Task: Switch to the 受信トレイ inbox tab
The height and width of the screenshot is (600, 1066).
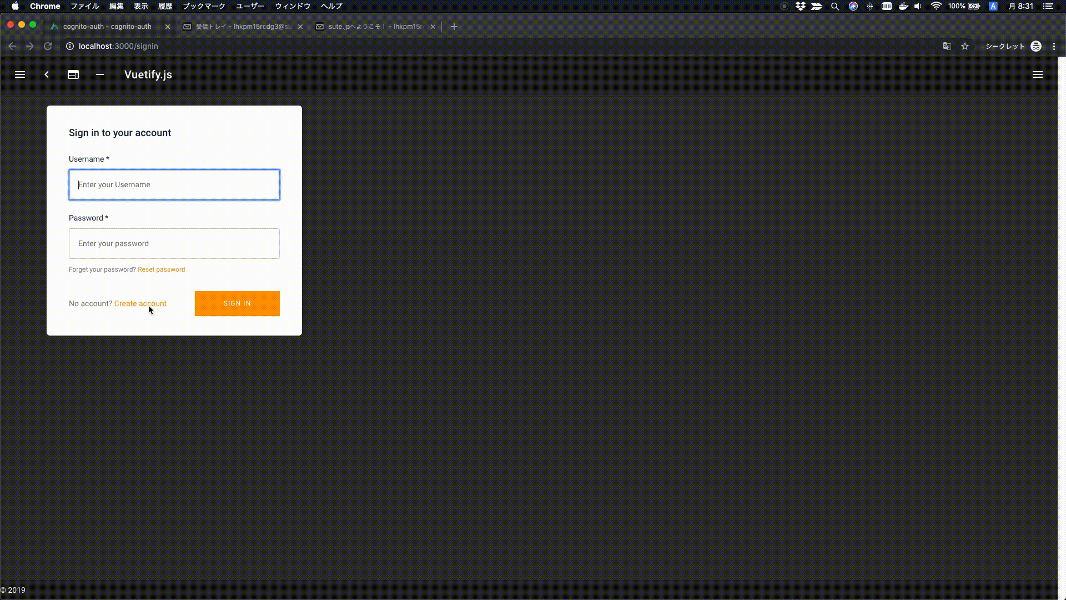Action: click(243, 26)
